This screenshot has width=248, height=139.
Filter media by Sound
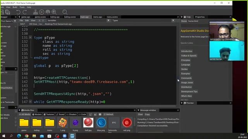tap(60, 114)
